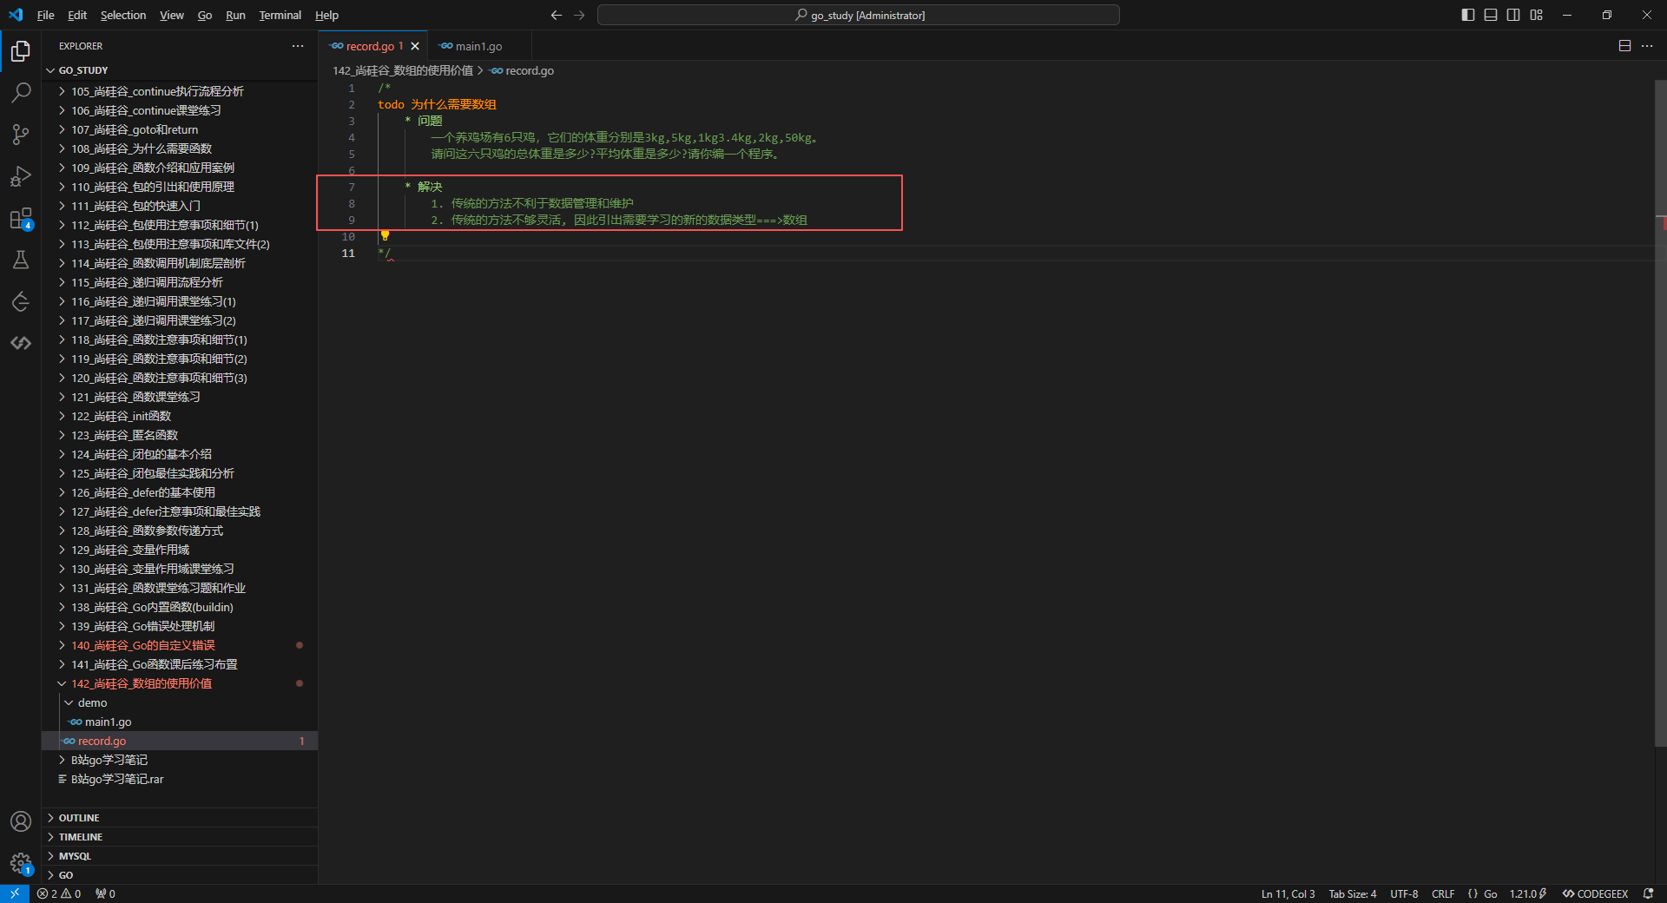Click the lightbulb code action on line 10
1667x903 pixels.
[x=385, y=236]
